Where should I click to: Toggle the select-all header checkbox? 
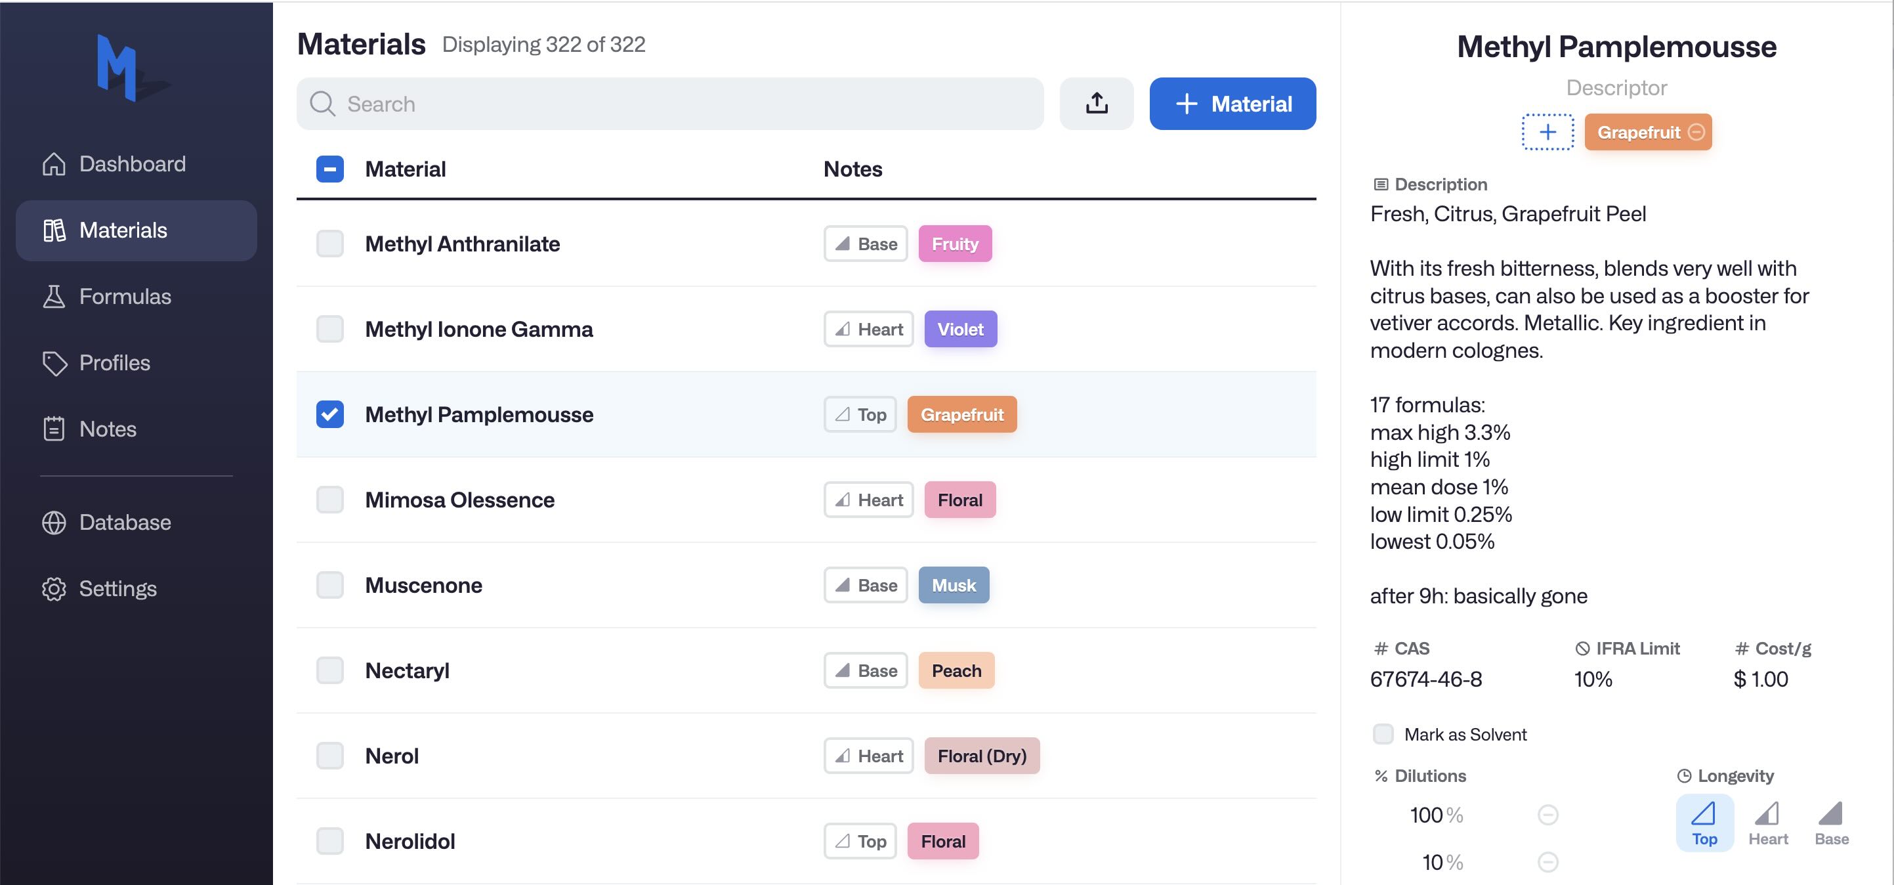(329, 169)
